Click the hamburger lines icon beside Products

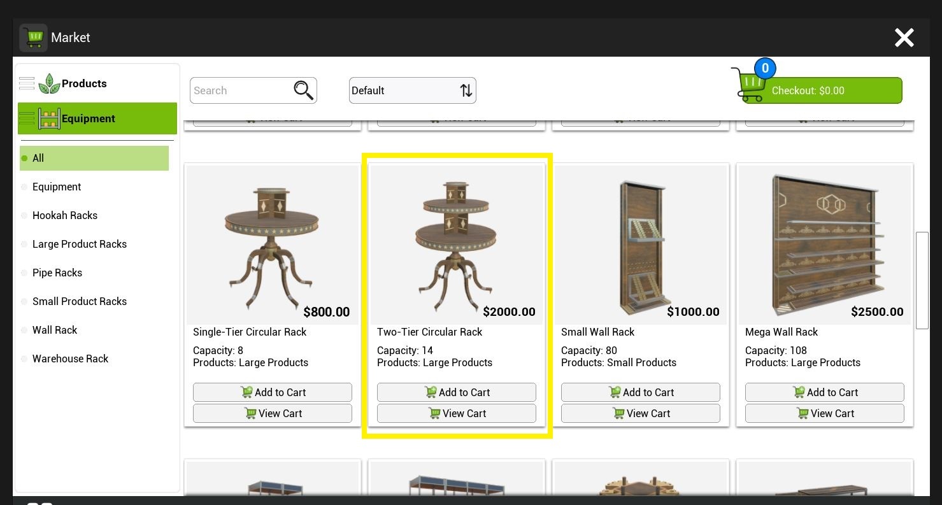point(27,83)
